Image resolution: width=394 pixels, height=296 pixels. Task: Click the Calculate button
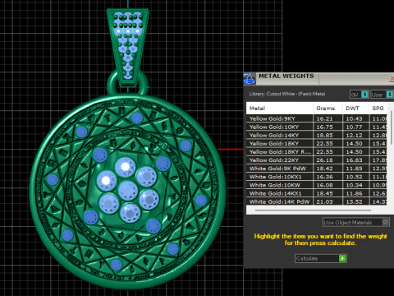321,258
